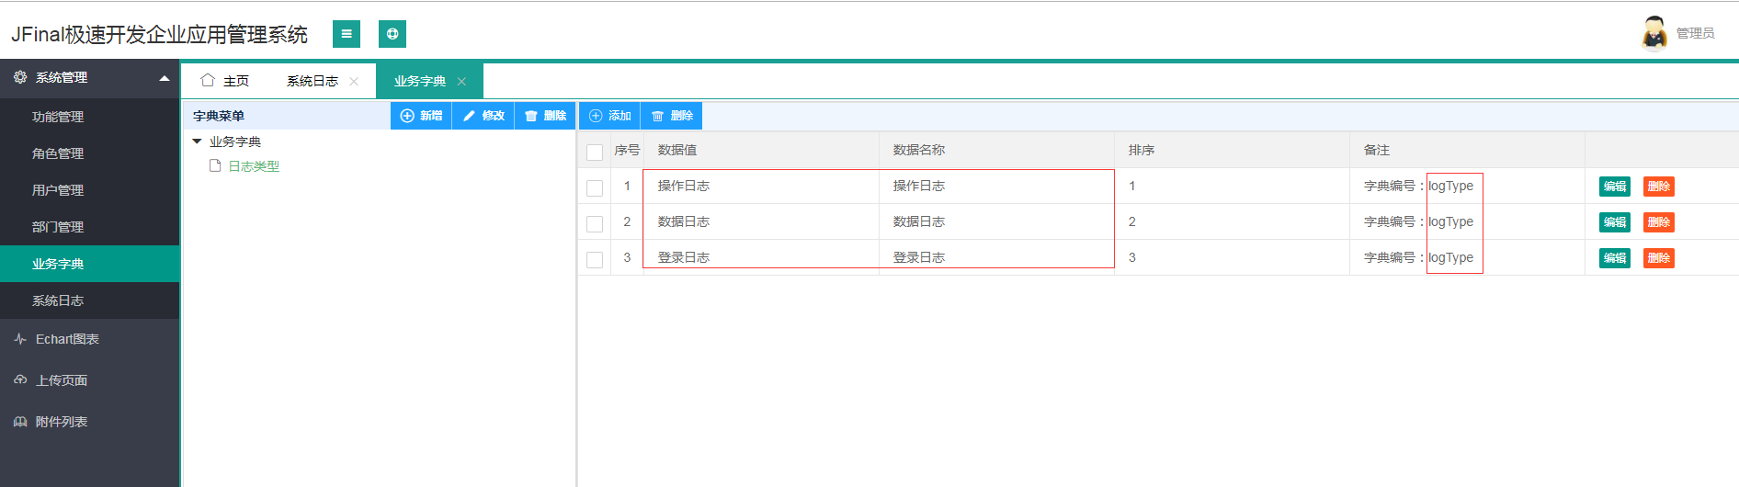This screenshot has height=487, width=1739.
Task: Open 角色管理 in the sidebar
Action: coord(90,153)
